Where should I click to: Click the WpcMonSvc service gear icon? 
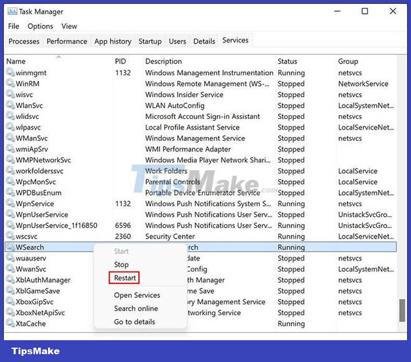pos(11,181)
